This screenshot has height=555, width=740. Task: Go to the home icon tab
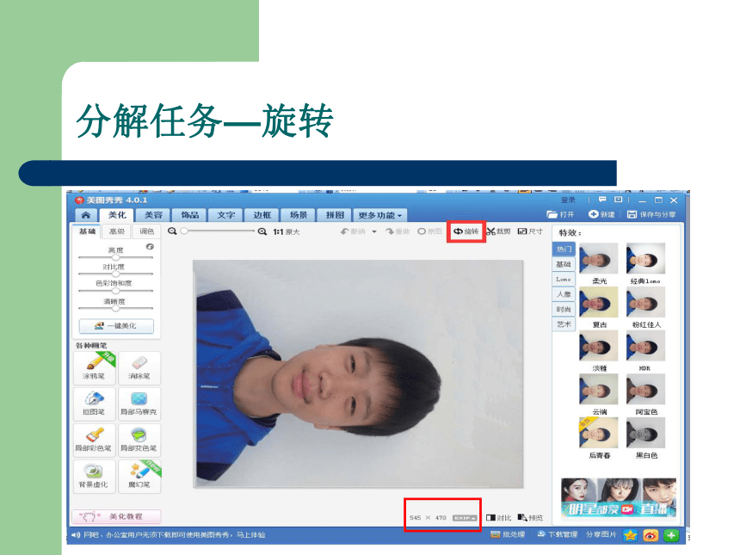[x=86, y=215]
